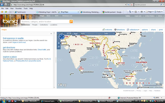The height and width of the screenshot is (103, 165).
Task: Open the Page menu dropdown in toolbar
Action: coord(150,12)
